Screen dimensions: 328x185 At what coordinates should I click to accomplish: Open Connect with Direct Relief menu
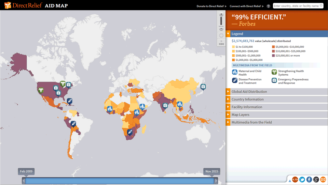click(x=247, y=6)
